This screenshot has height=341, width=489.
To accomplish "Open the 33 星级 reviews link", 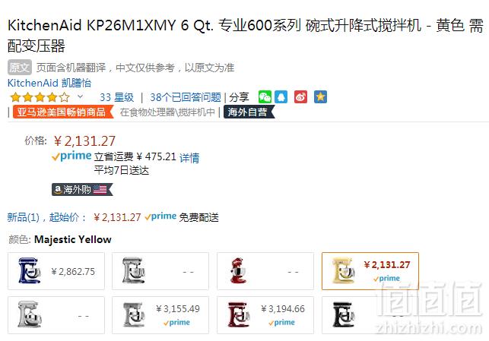I will click(116, 97).
